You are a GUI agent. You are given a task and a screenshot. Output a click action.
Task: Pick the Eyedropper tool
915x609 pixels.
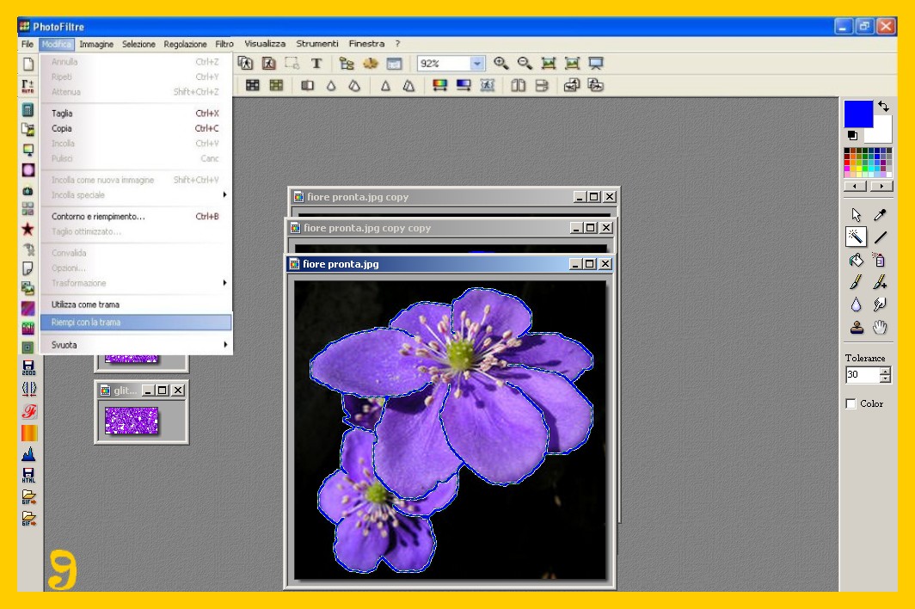880,215
